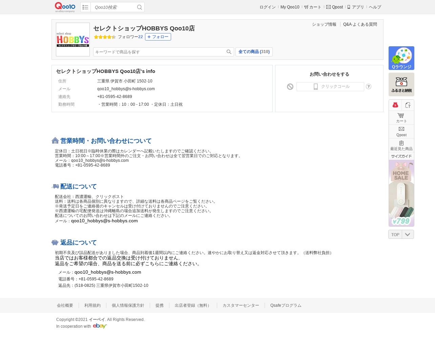Open 全ての商品 (310) listing
This screenshot has height=350, width=435.
click(x=254, y=52)
